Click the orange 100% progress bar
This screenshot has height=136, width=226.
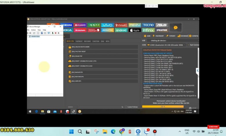pos(163,106)
